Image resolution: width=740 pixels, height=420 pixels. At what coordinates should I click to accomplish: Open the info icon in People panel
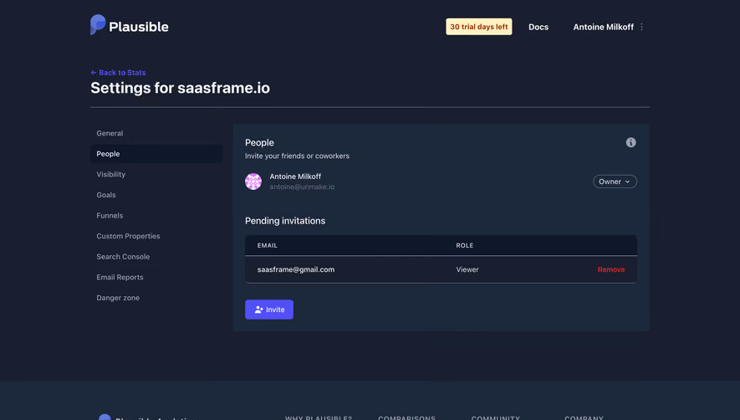click(x=630, y=142)
